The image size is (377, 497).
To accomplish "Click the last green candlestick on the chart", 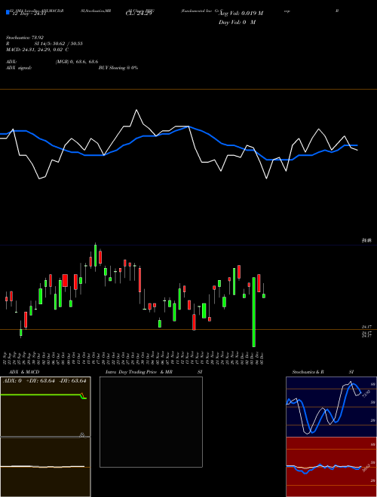I will pos(264,296).
